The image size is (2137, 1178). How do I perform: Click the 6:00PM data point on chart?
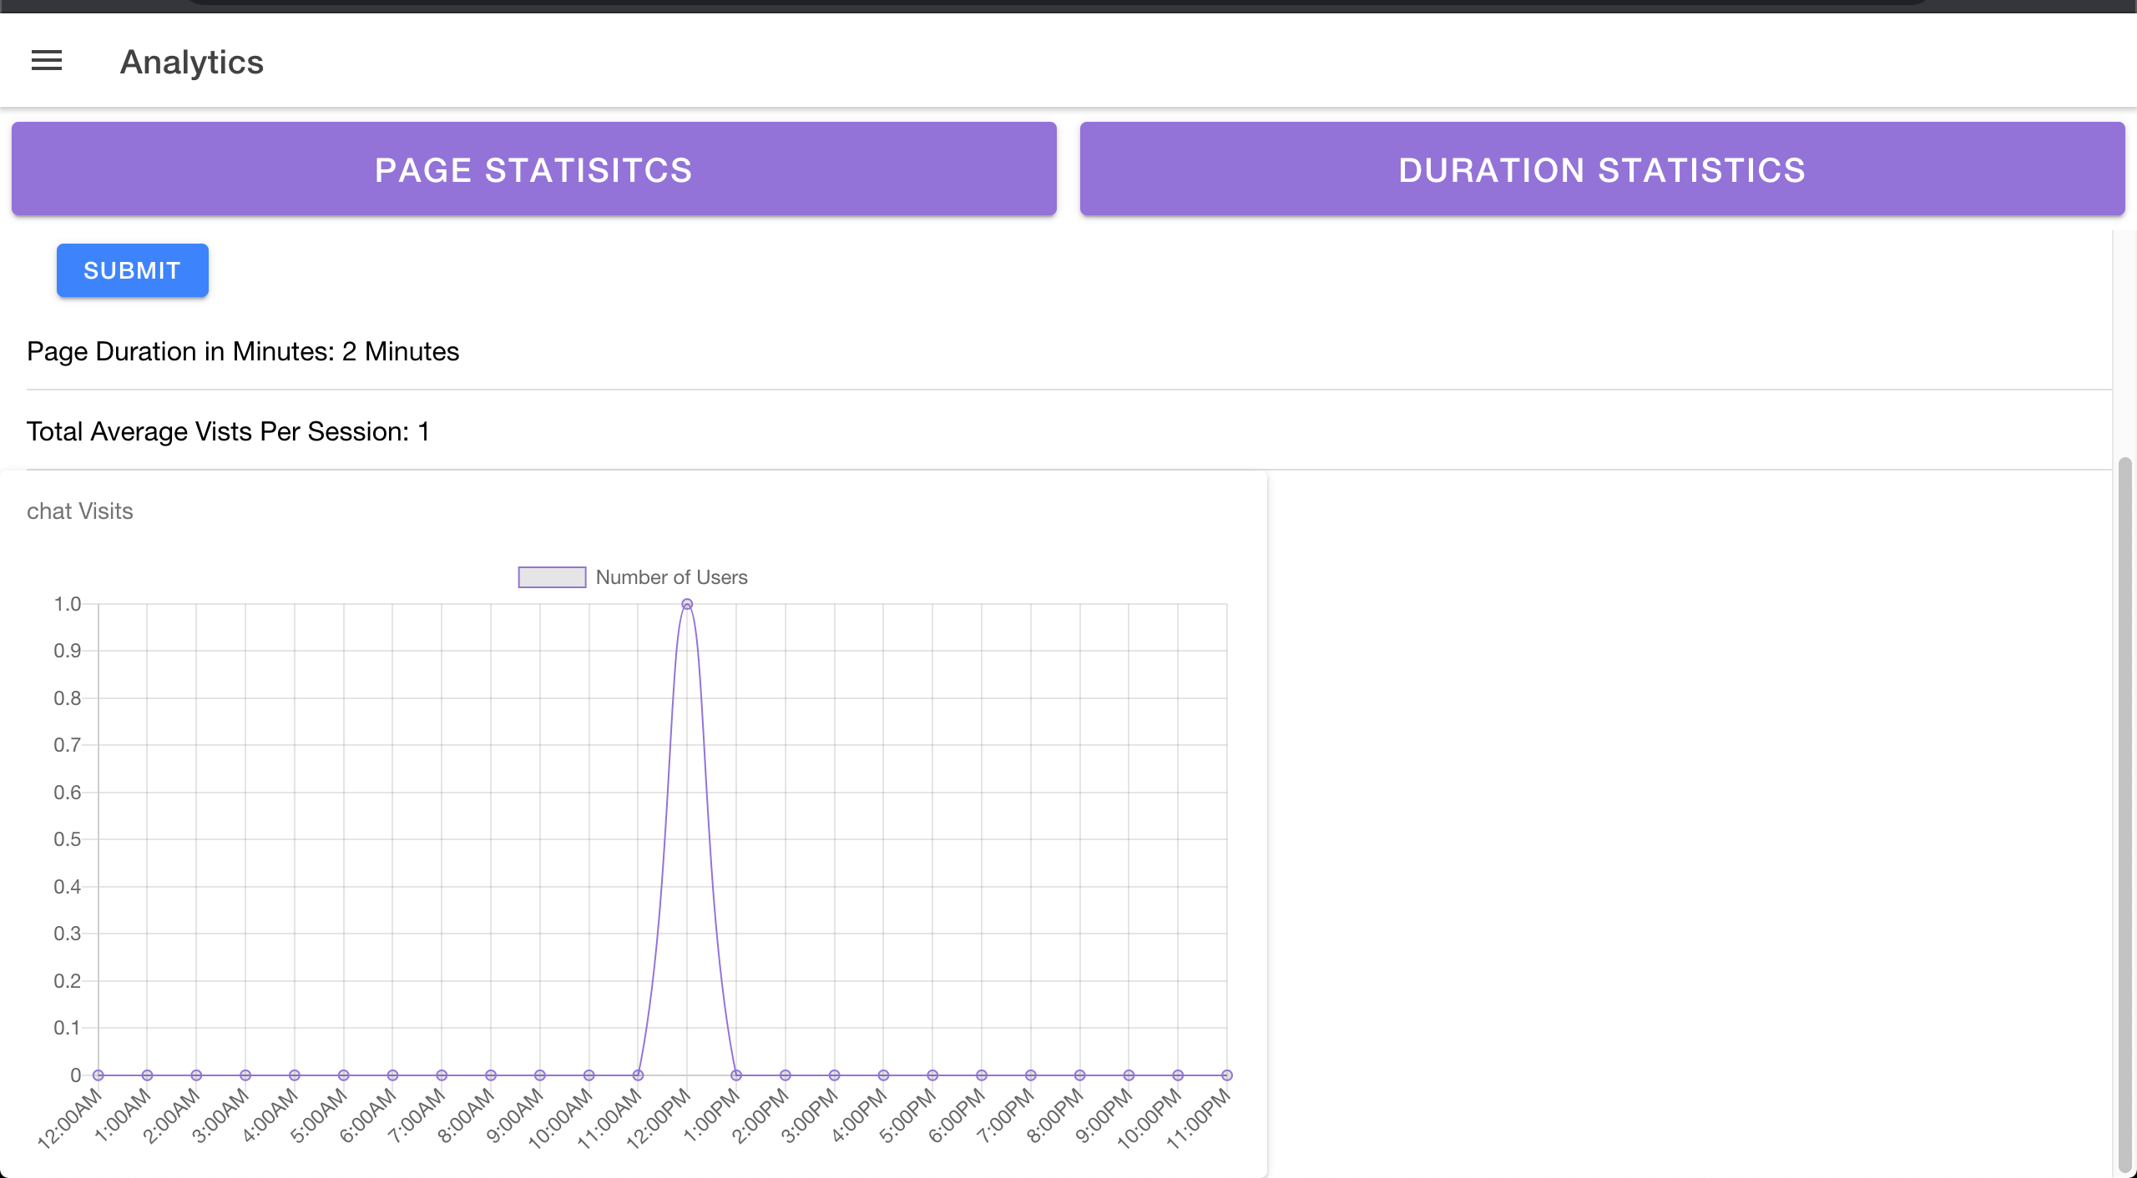coord(982,1075)
